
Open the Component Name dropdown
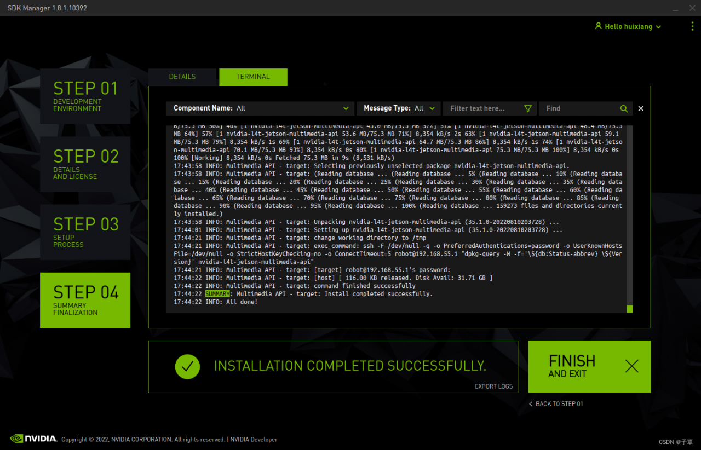pos(260,108)
